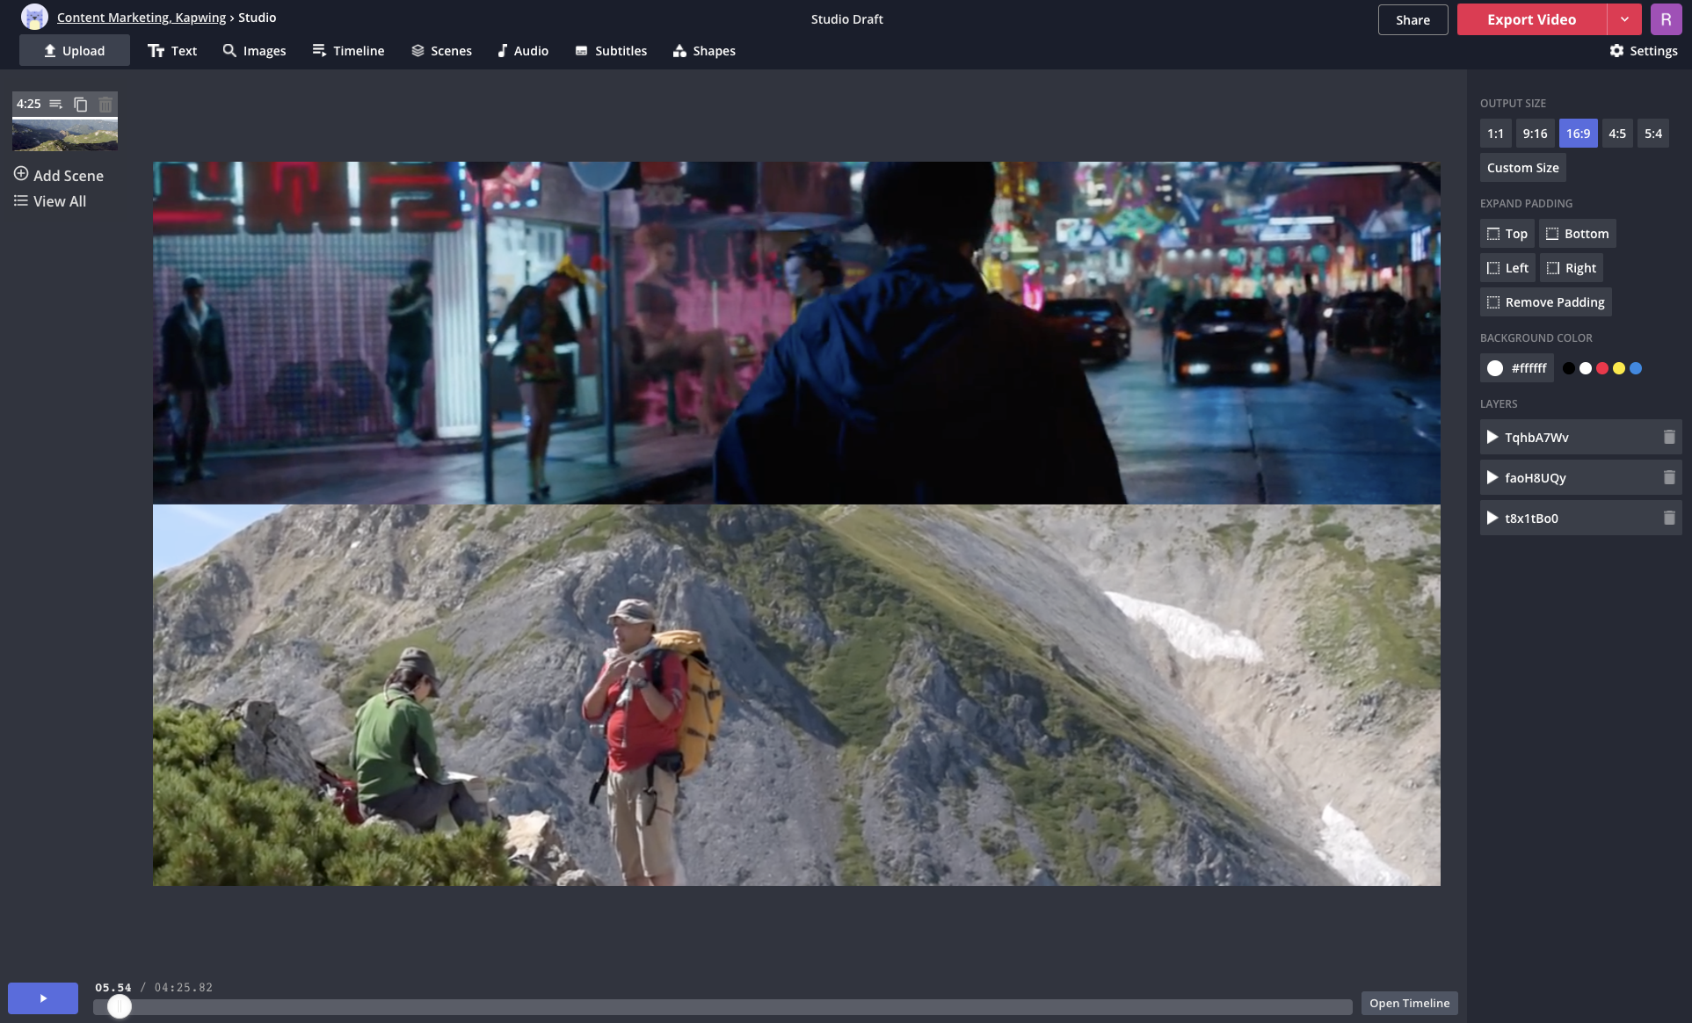Delete the t8x1tBo0 layer

[1668, 518]
